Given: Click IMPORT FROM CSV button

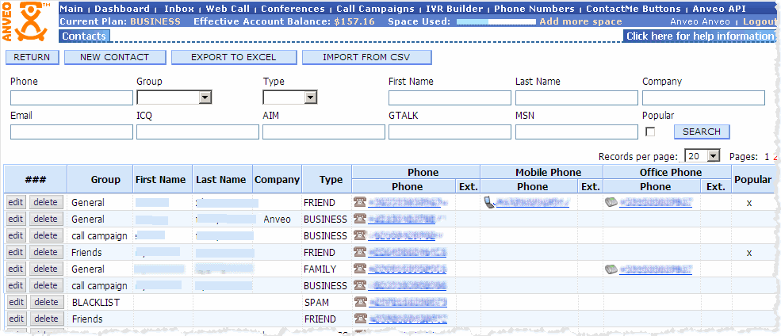Looking at the screenshot, I should 366,57.
